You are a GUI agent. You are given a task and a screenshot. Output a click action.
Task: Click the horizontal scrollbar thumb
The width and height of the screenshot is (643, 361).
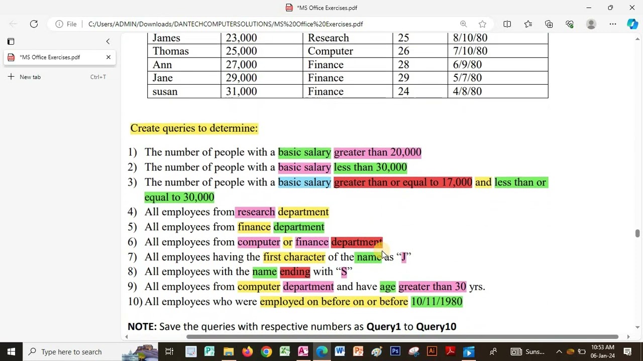tap(402, 337)
